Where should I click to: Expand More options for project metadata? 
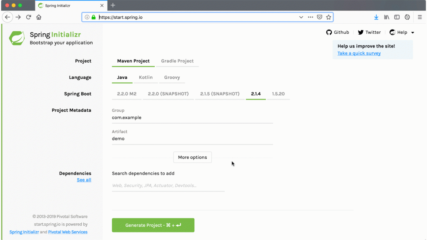pos(193,157)
